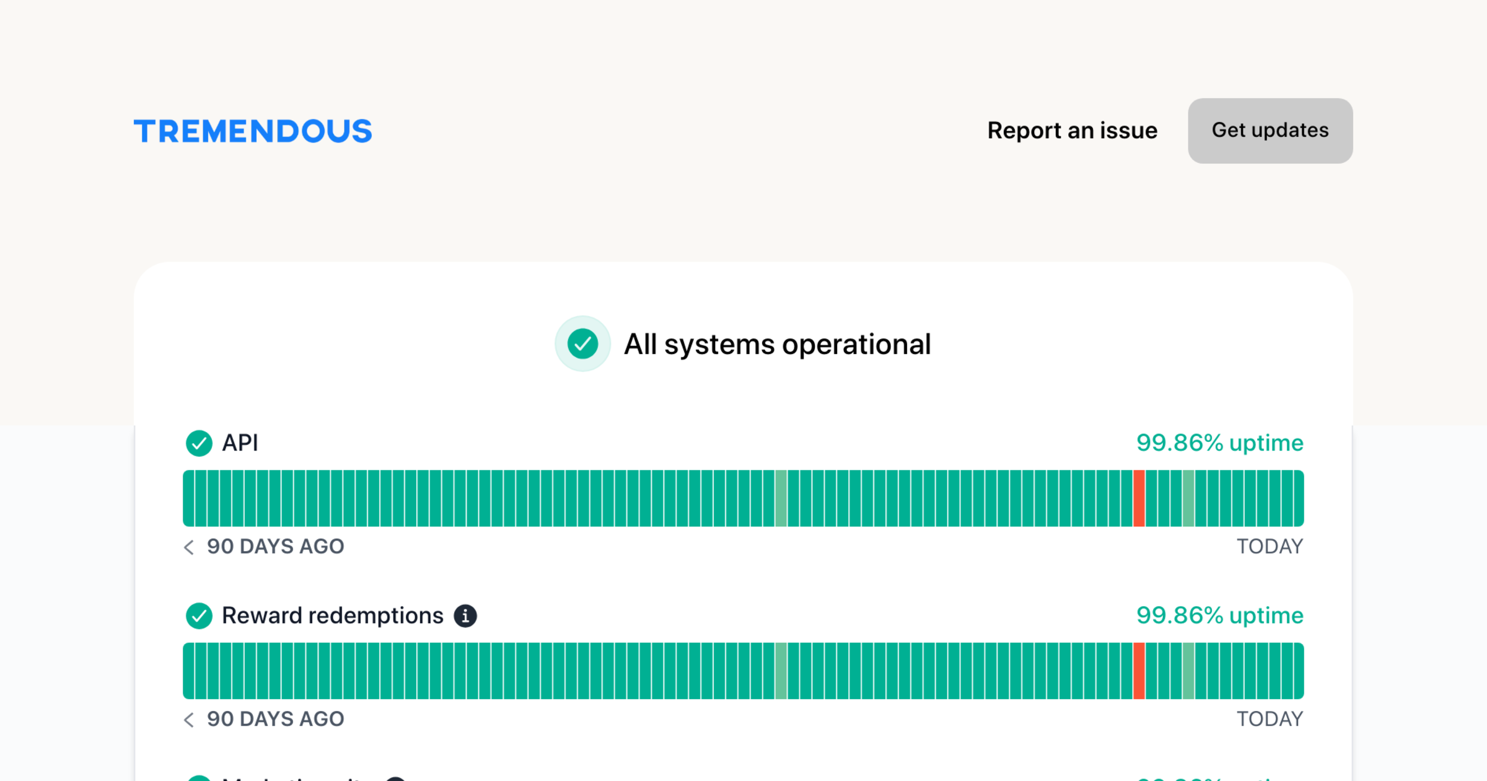Click the first light-green bar in API timeline
Viewport: 1487px width, 781px height.
tap(781, 498)
